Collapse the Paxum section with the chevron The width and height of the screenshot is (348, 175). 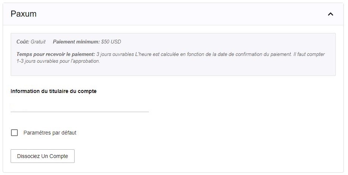click(x=330, y=14)
